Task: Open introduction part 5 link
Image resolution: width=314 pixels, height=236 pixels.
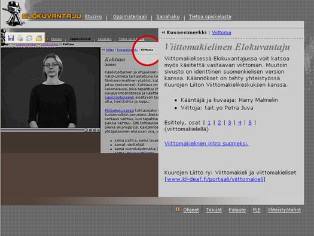Action: click(x=250, y=123)
